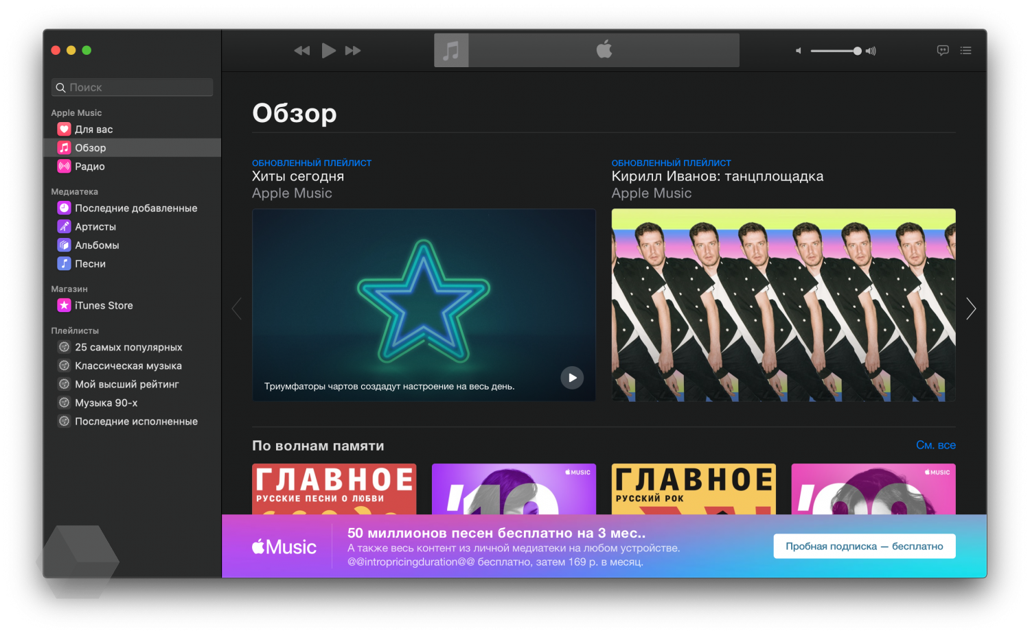The image size is (1030, 635).
Task: Click the music note icon beside Обзор
Action: click(64, 147)
